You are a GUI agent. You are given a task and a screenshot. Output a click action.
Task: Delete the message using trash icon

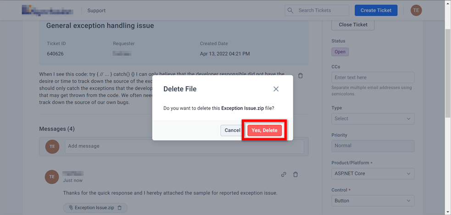pos(295,175)
